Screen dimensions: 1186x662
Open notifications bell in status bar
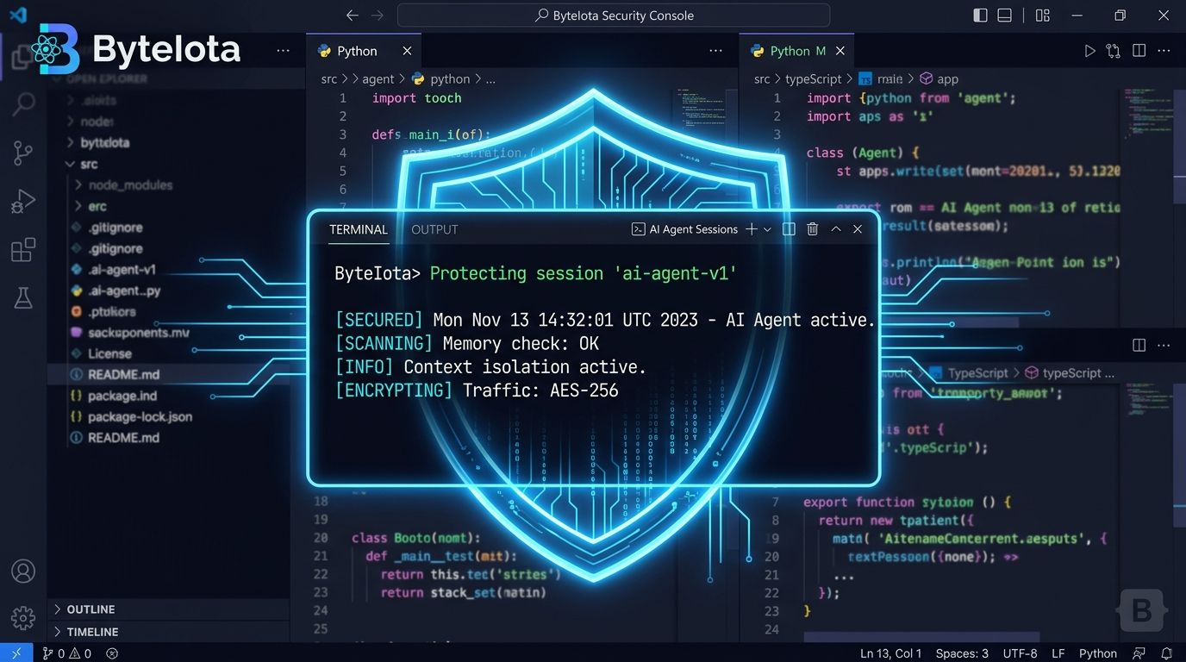pyautogui.click(x=1166, y=653)
